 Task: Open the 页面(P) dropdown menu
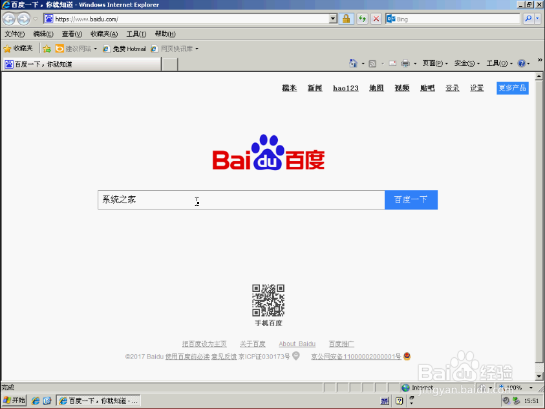click(x=435, y=63)
